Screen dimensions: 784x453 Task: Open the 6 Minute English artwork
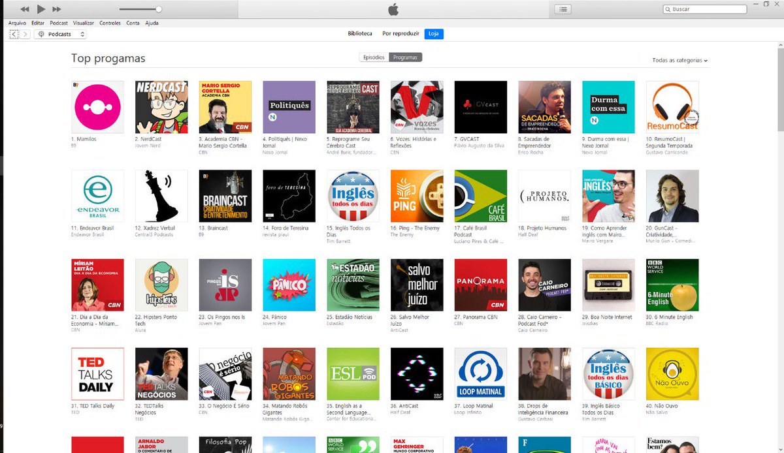pyautogui.click(x=672, y=285)
